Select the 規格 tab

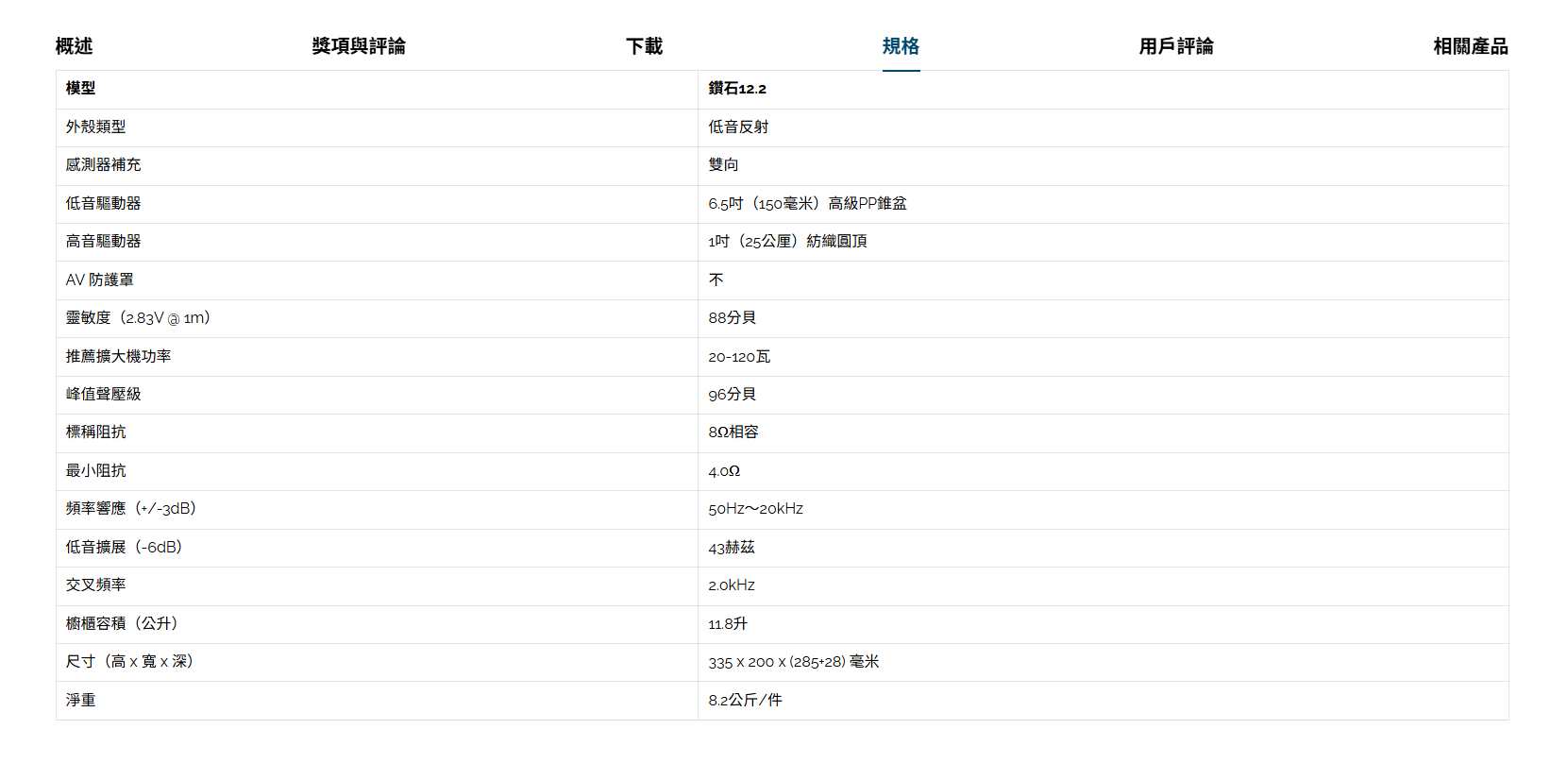(x=901, y=46)
